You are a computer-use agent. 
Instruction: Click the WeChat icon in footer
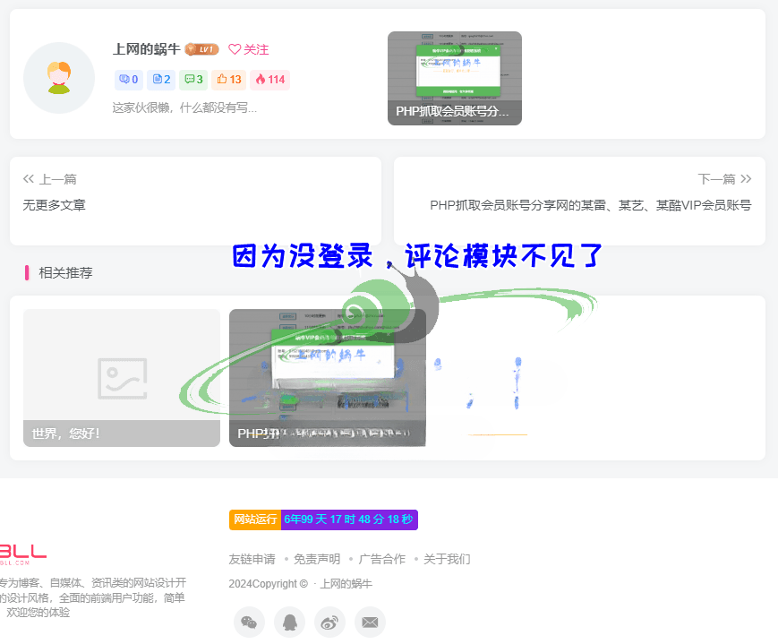(x=249, y=622)
